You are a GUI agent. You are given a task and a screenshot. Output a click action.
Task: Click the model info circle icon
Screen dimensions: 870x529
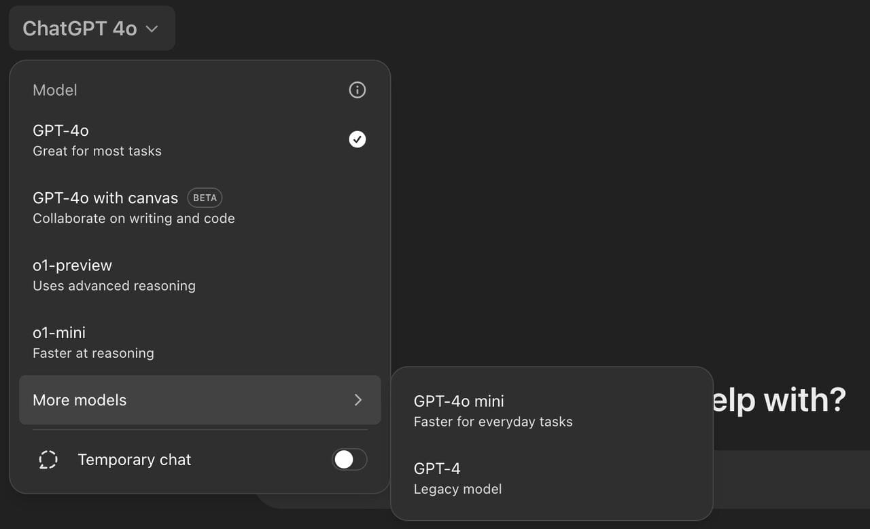click(x=357, y=90)
